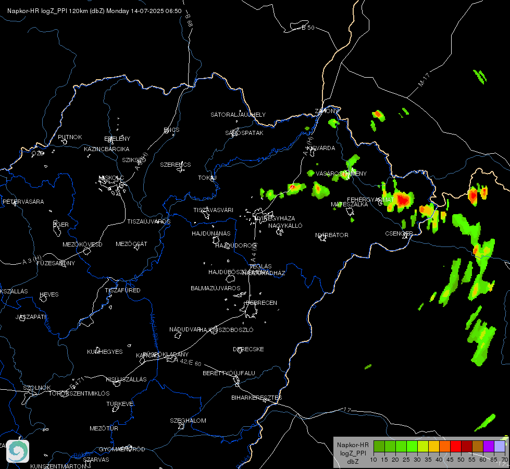The height and width of the screenshot is (469, 510).
Task: Click the KAZINCBARCIKA city label
Action: click(x=107, y=149)
